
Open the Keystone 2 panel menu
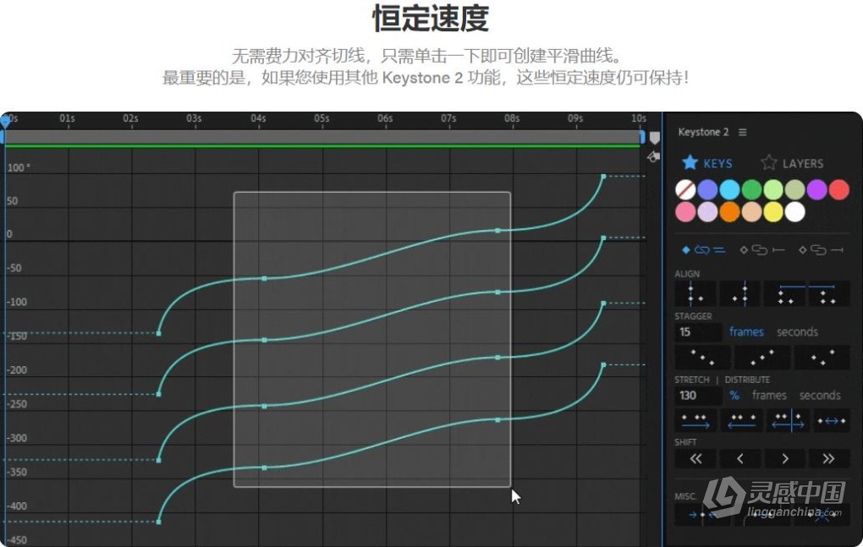pyautogui.click(x=743, y=133)
